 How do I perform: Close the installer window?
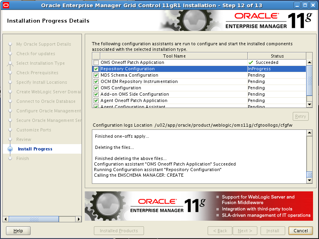(313, 5)
